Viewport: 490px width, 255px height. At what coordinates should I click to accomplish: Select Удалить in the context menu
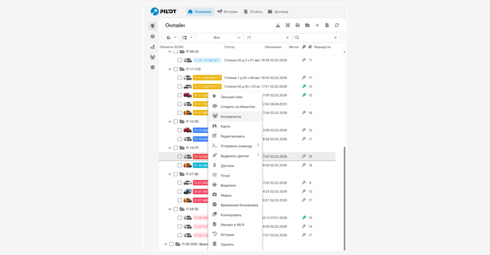pos(227,244)
